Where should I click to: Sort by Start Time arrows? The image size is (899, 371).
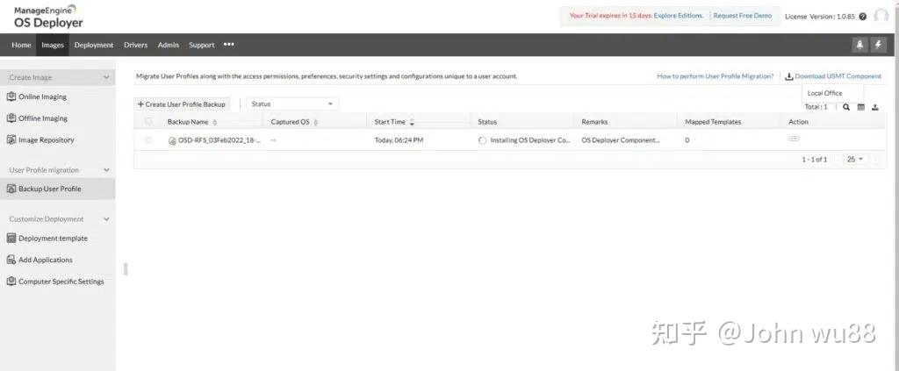coord(412,122)
